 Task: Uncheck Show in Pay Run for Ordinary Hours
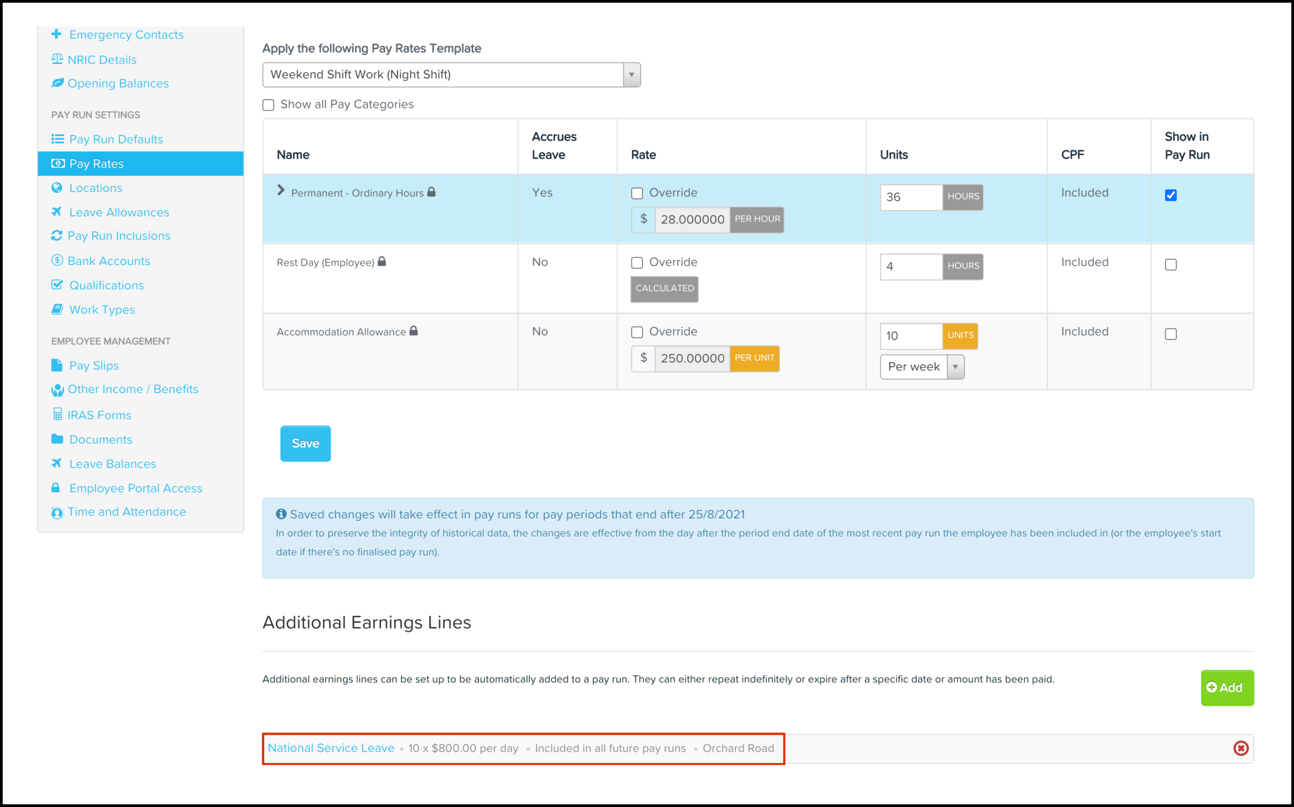1170,195
